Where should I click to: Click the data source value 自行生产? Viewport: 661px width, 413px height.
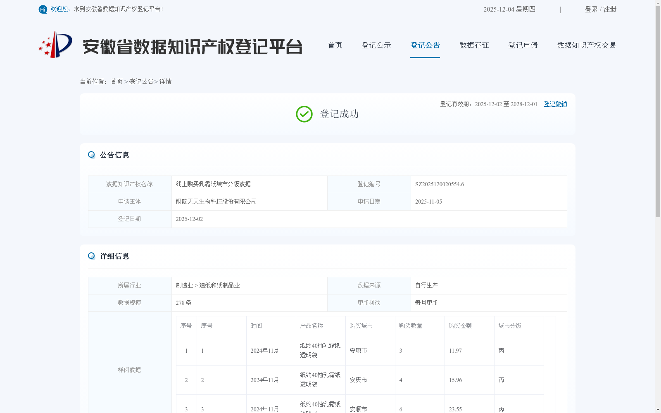[427, 285]
